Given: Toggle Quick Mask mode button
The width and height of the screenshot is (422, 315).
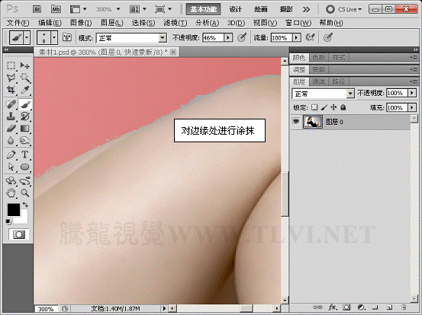Looking at the screenshot, I should [18, 234].
